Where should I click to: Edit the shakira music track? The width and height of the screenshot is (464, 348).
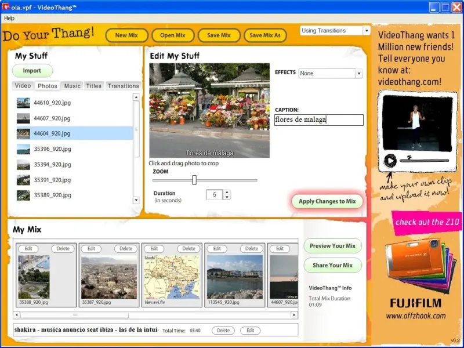click(251, 331)
